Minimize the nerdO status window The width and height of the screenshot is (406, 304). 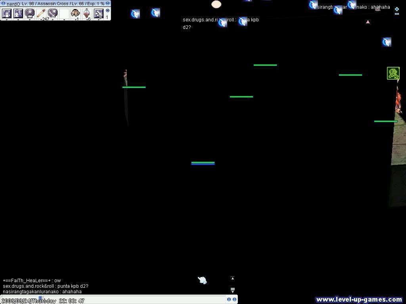coord(107,3)
